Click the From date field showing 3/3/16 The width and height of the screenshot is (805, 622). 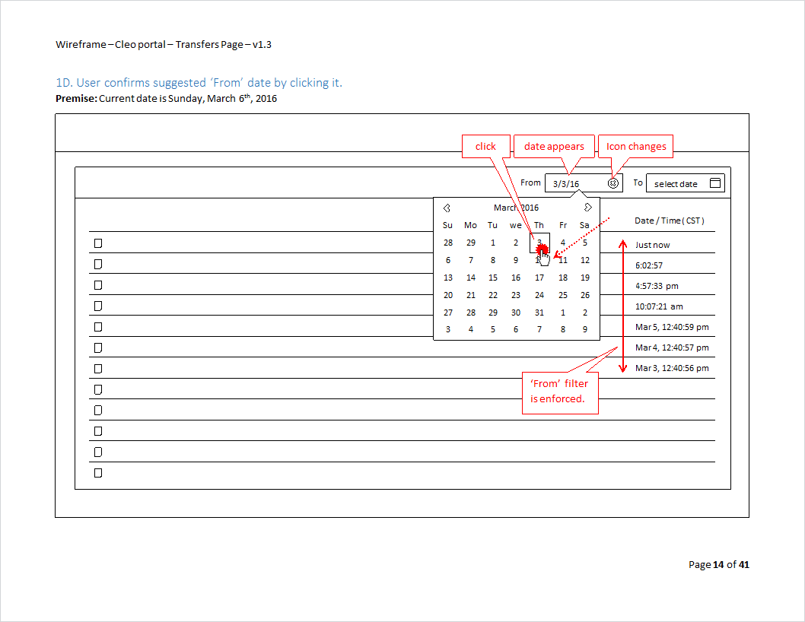pos(584,183)
